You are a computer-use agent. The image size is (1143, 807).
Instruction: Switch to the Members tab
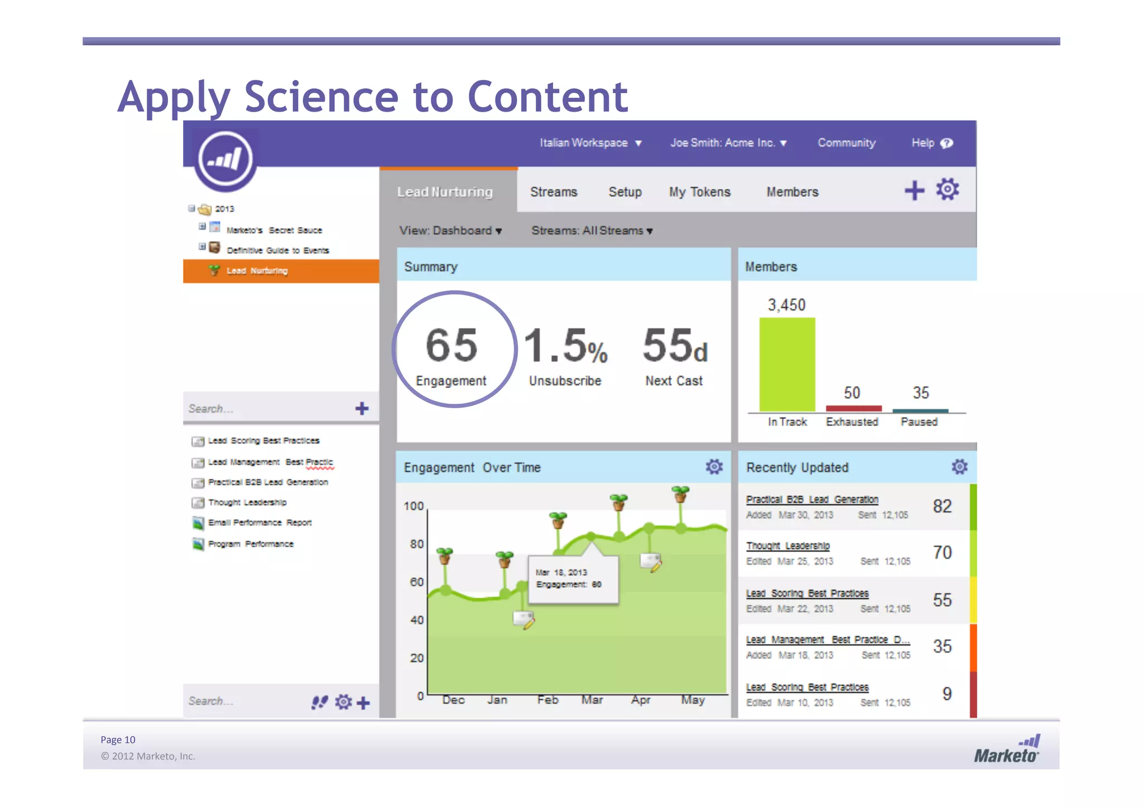[793, 192]
